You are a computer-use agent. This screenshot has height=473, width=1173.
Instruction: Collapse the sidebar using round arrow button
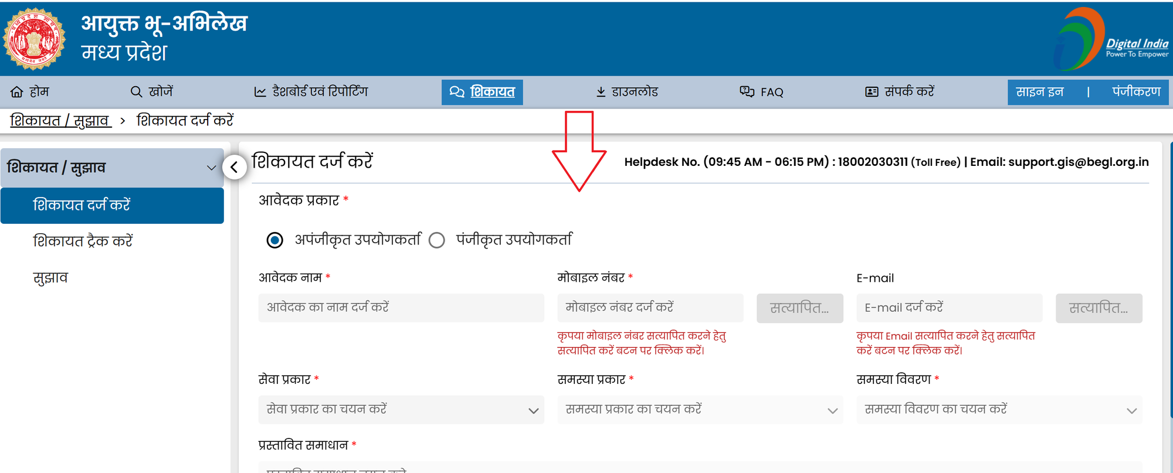(235, 168)
